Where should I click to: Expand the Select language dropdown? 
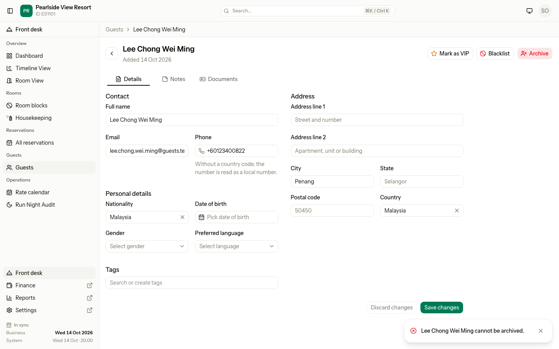236,246
